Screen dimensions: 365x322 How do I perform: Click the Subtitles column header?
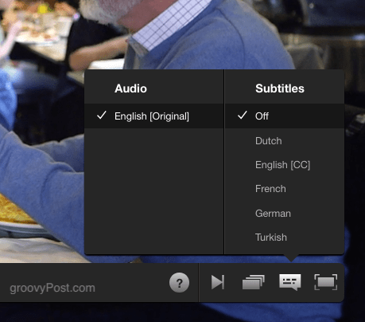(280, 88)
